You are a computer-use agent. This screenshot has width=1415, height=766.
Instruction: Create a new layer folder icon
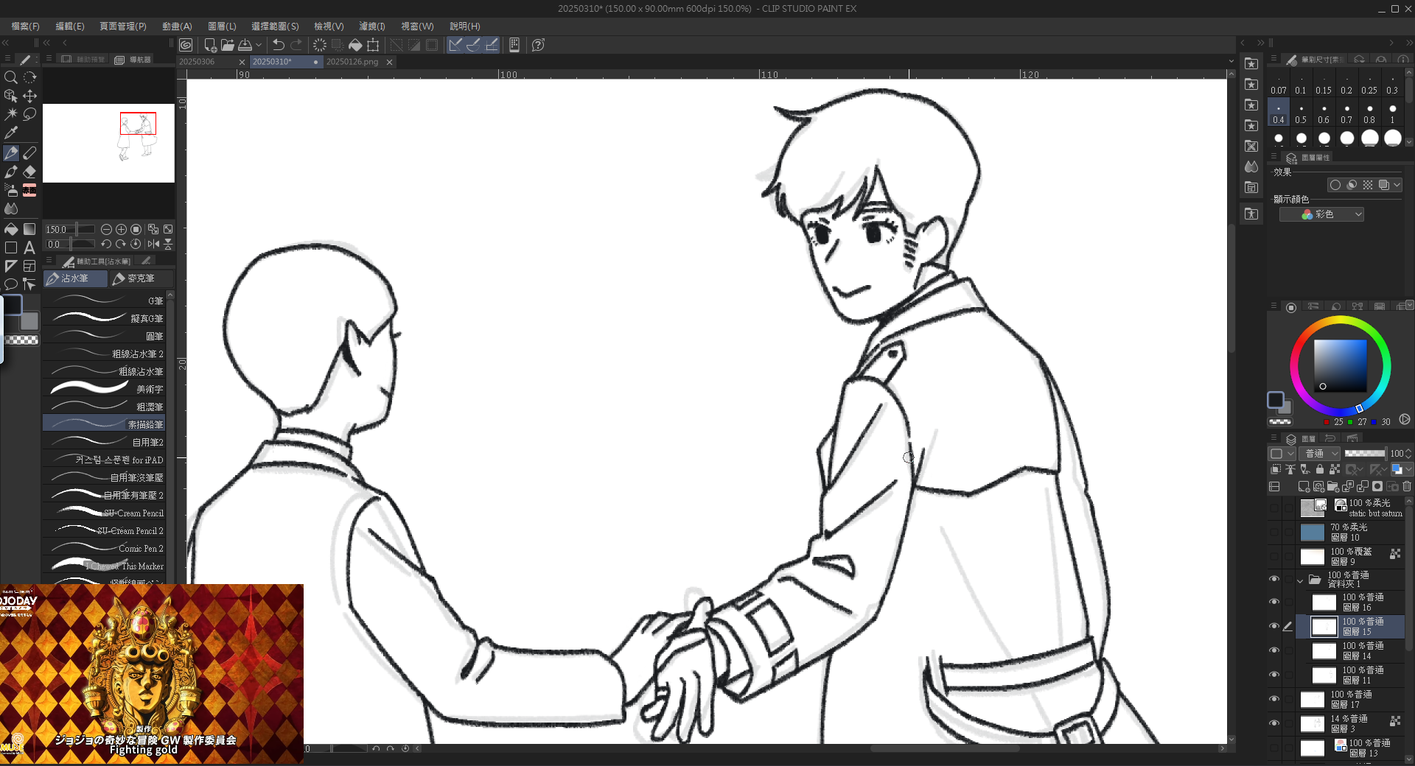point(1333,486)
